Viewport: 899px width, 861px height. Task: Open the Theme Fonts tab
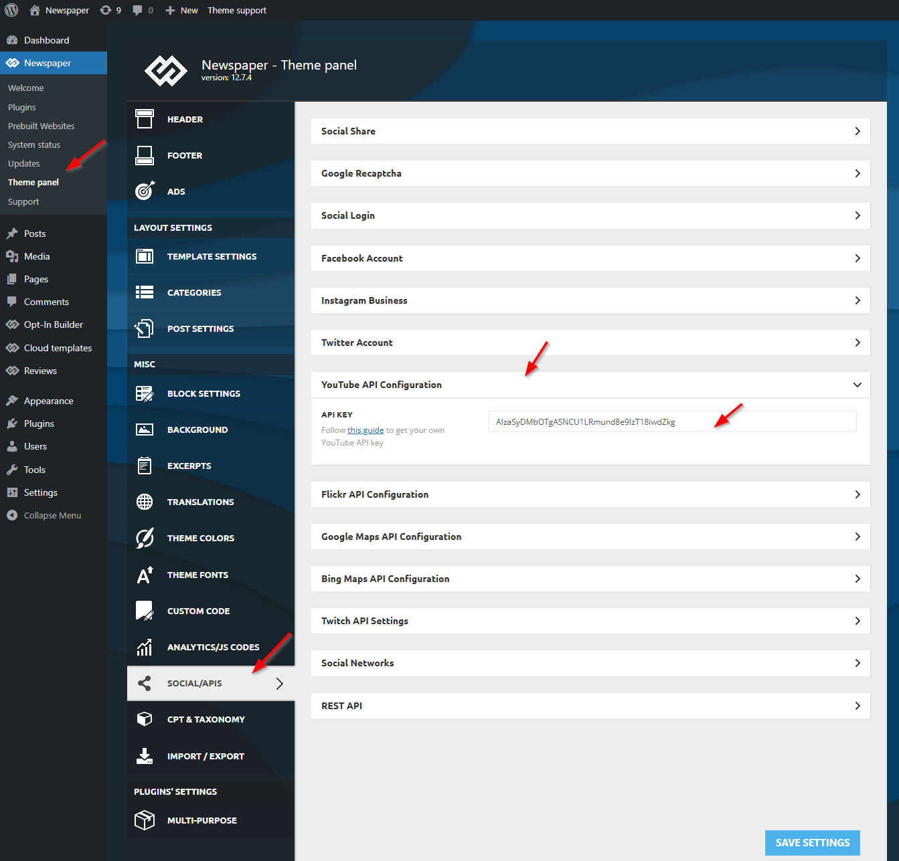[197, 575]
